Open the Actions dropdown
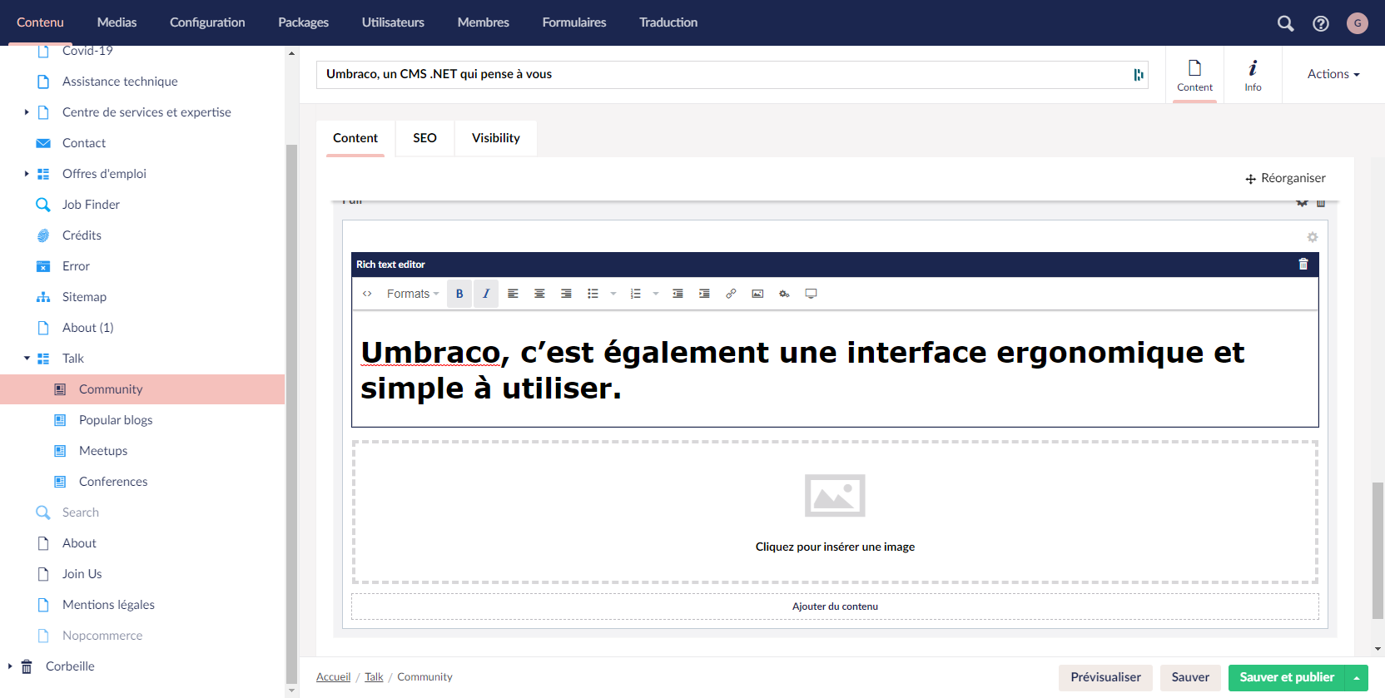This screenshot has width=1385, height=698. (1333, 74)
